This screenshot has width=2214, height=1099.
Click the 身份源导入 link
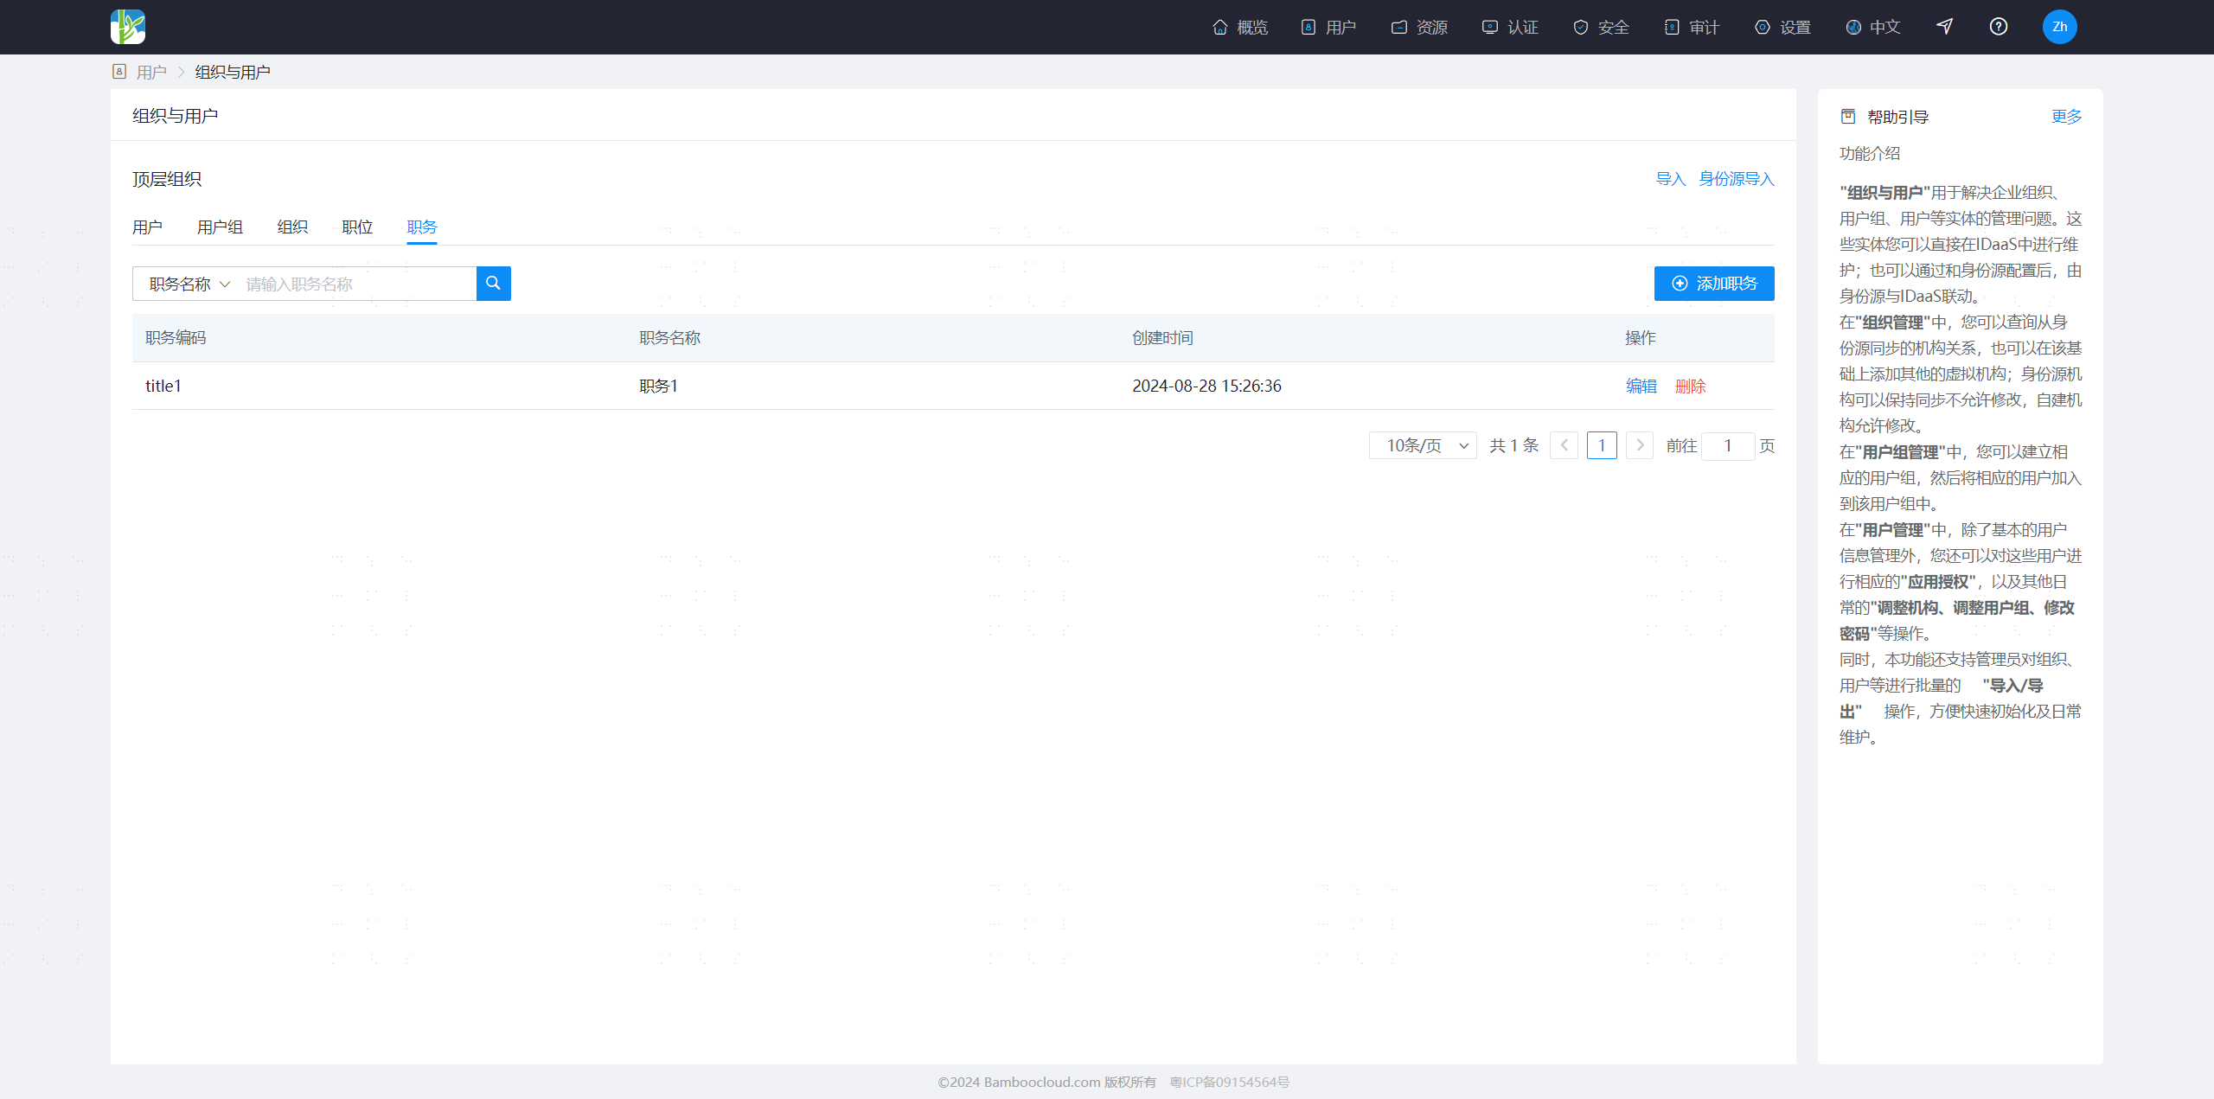tap(1736, 179)
